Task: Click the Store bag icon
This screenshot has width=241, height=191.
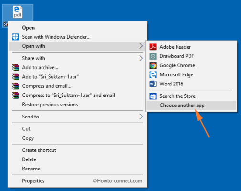Action: tap(153, 96)
